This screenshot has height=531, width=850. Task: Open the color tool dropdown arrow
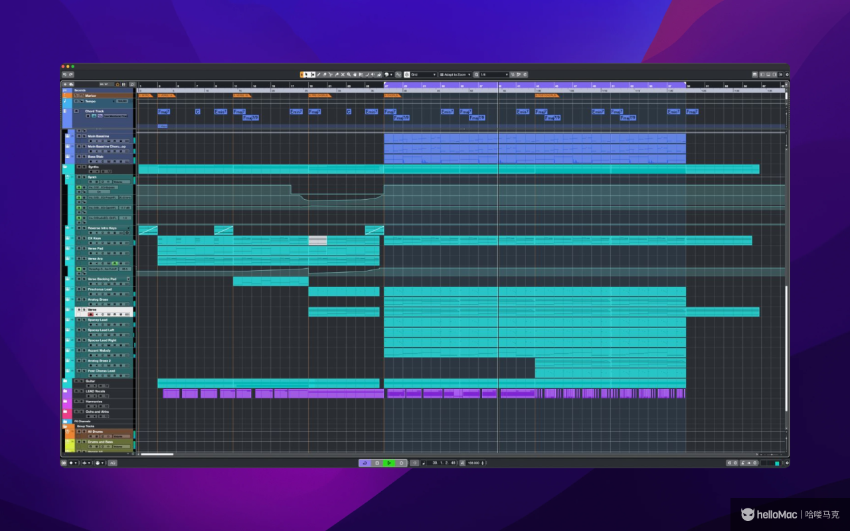(x=391, y=74)
